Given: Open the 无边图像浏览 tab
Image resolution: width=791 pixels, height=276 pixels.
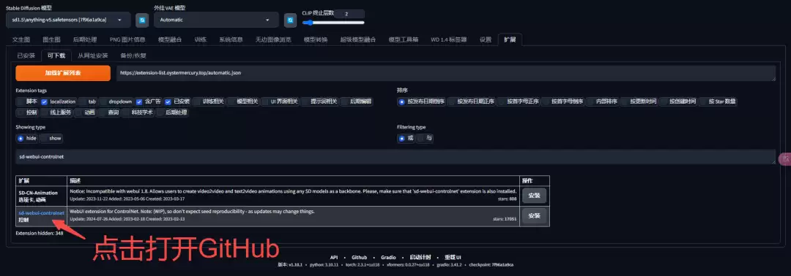Looking at the screenshot, I should [273, 39].
